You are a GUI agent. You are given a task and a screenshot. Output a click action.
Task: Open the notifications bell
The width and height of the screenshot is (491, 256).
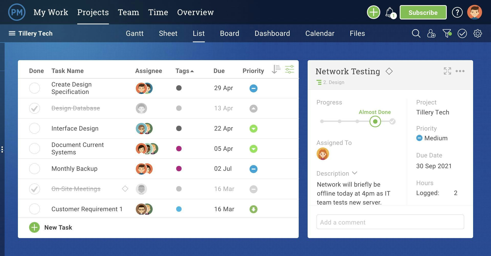[389, 12]
